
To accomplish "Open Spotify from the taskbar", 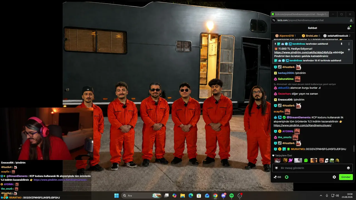I will pos(232,196).
